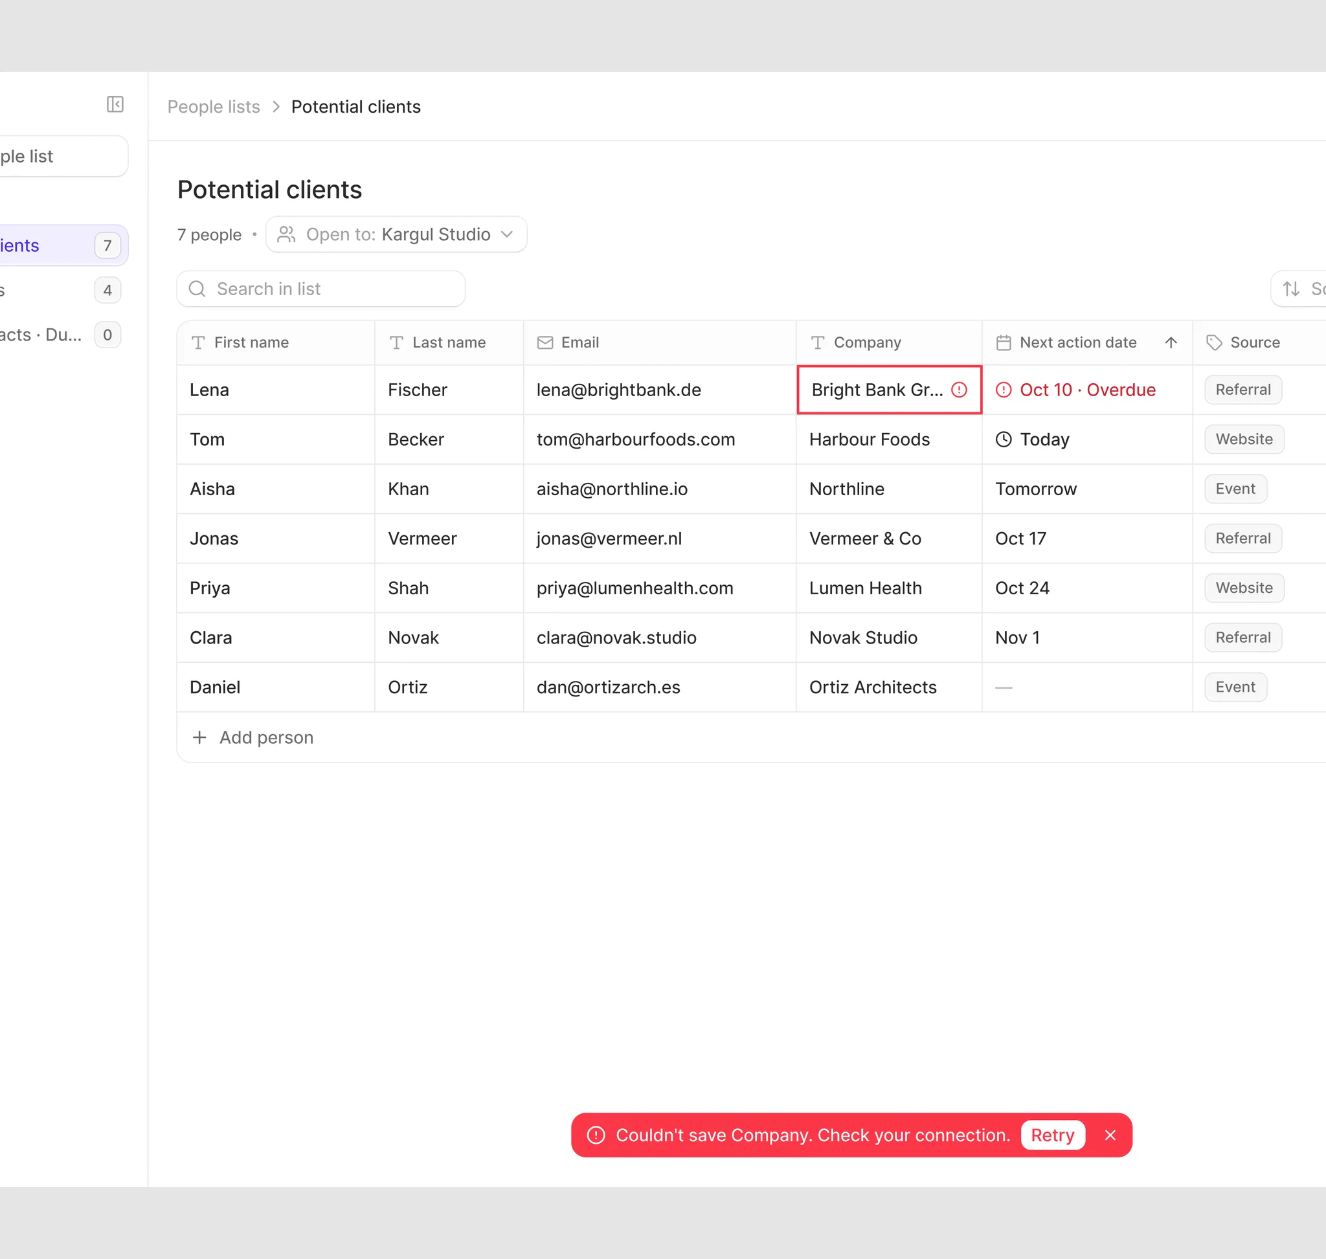Click Add person row

(751, 737)
